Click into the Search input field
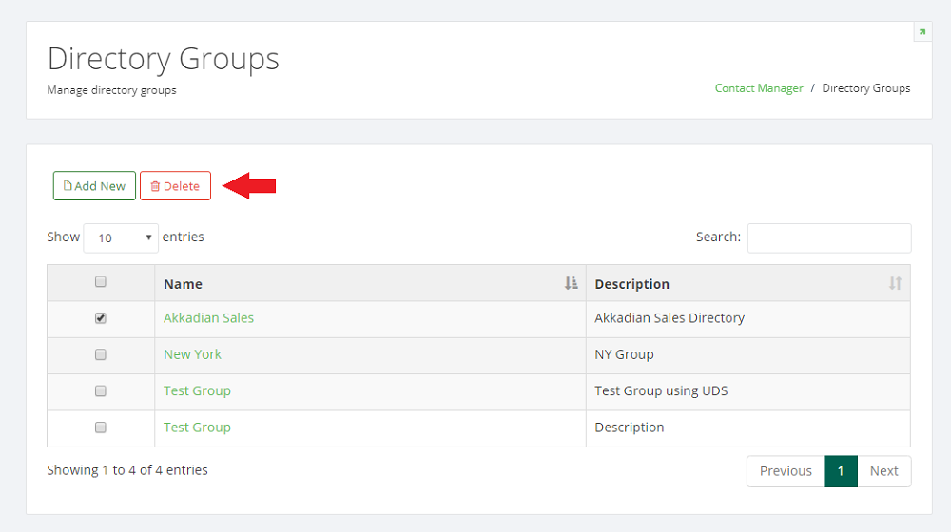 coord(828,237)
